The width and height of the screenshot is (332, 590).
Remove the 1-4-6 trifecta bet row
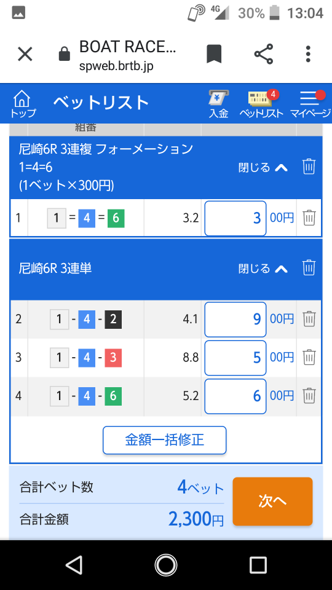(309, 396)
